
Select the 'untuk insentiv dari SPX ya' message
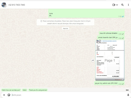111,38
